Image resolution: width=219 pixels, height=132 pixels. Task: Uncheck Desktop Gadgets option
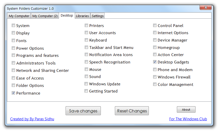click(155, 62)
